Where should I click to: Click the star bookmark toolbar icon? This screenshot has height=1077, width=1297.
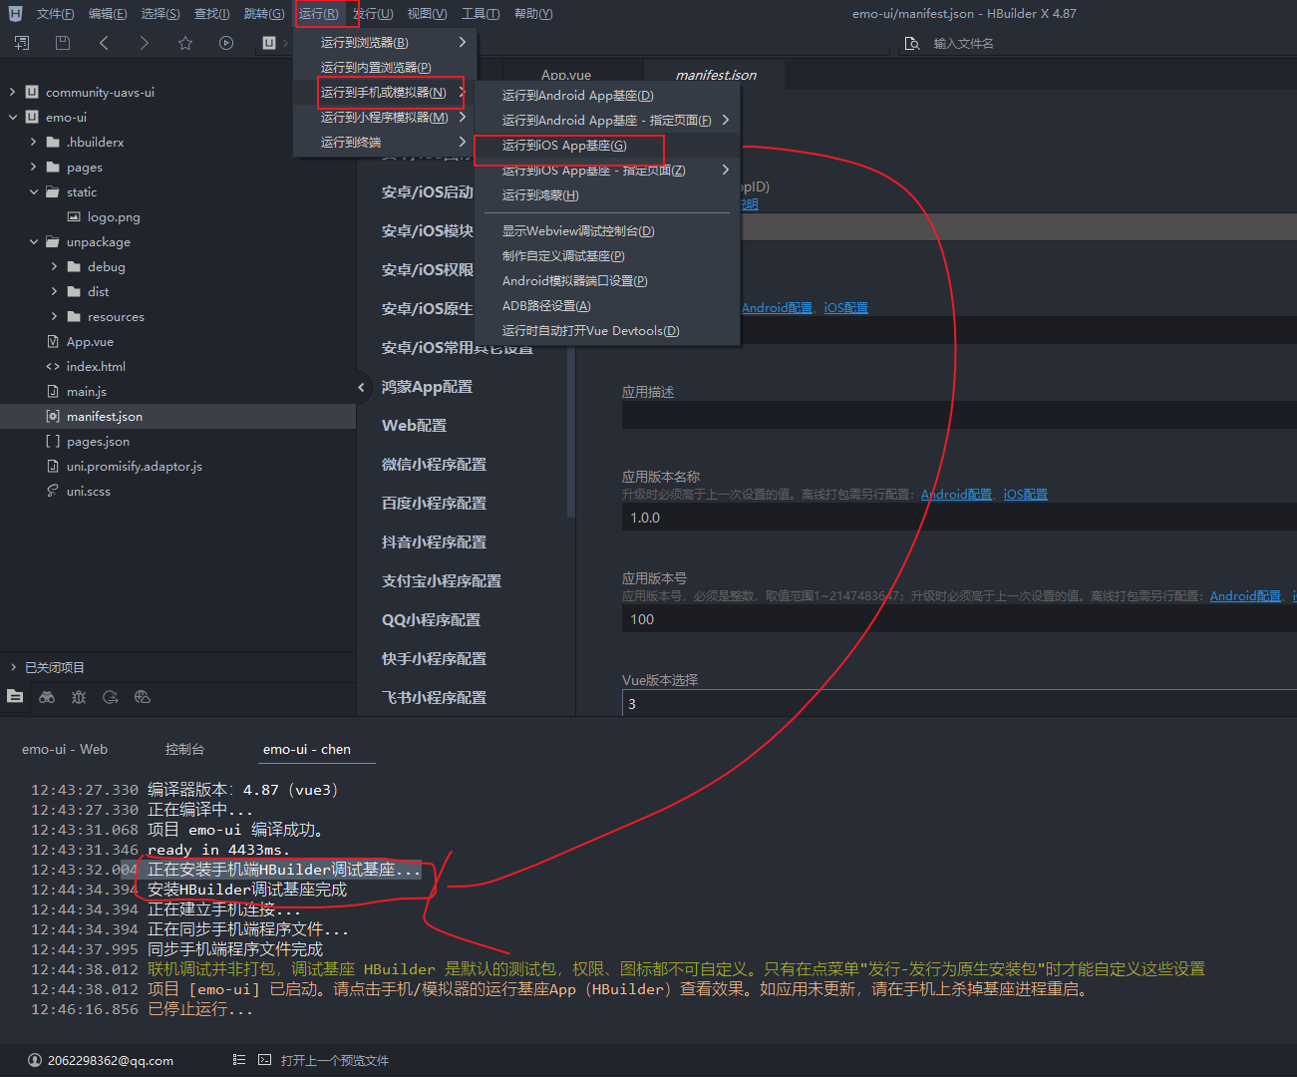pos(185,43)
